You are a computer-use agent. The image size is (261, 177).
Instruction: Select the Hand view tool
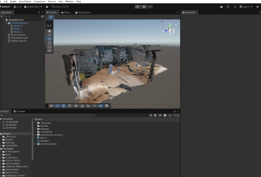pos(49,31)
